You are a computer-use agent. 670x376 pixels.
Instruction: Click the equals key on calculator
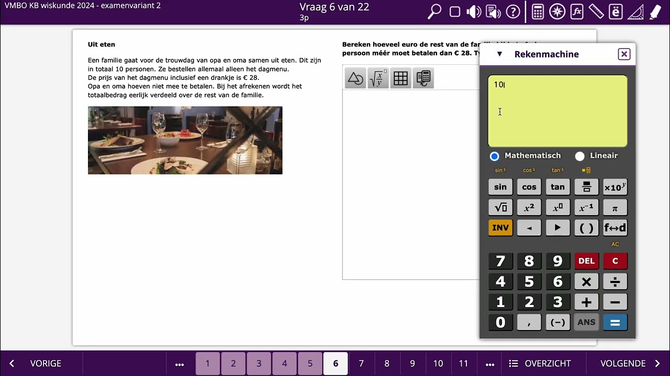click(615, 323)
